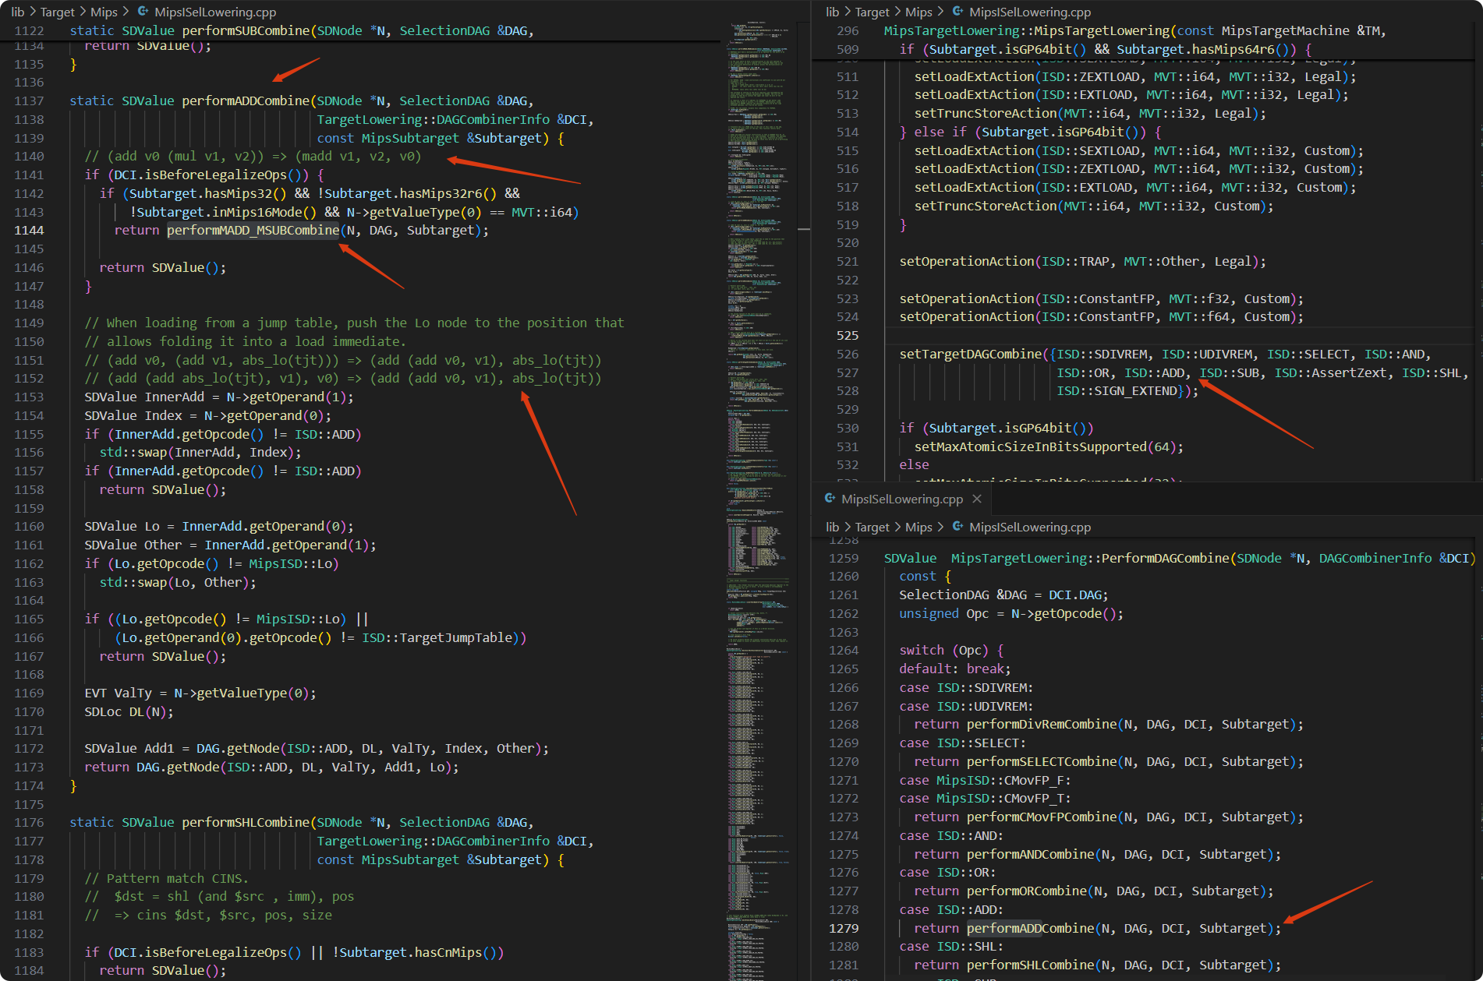Click the C++ file icon in top-right breadcrumb
The width and height of the screenshot is (1483, 981).
pos(958,12)
